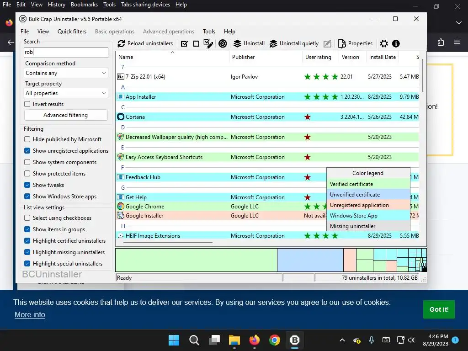The height and width of the screenshot is (351, 468).
Task: Enable Select using checkboxes
Action: pos(27,218)
